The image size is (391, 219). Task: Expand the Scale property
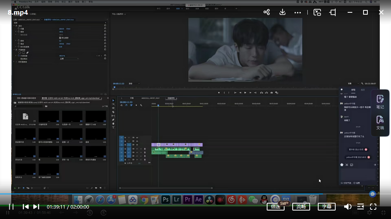pyautogui.click(x=16, y=32)
